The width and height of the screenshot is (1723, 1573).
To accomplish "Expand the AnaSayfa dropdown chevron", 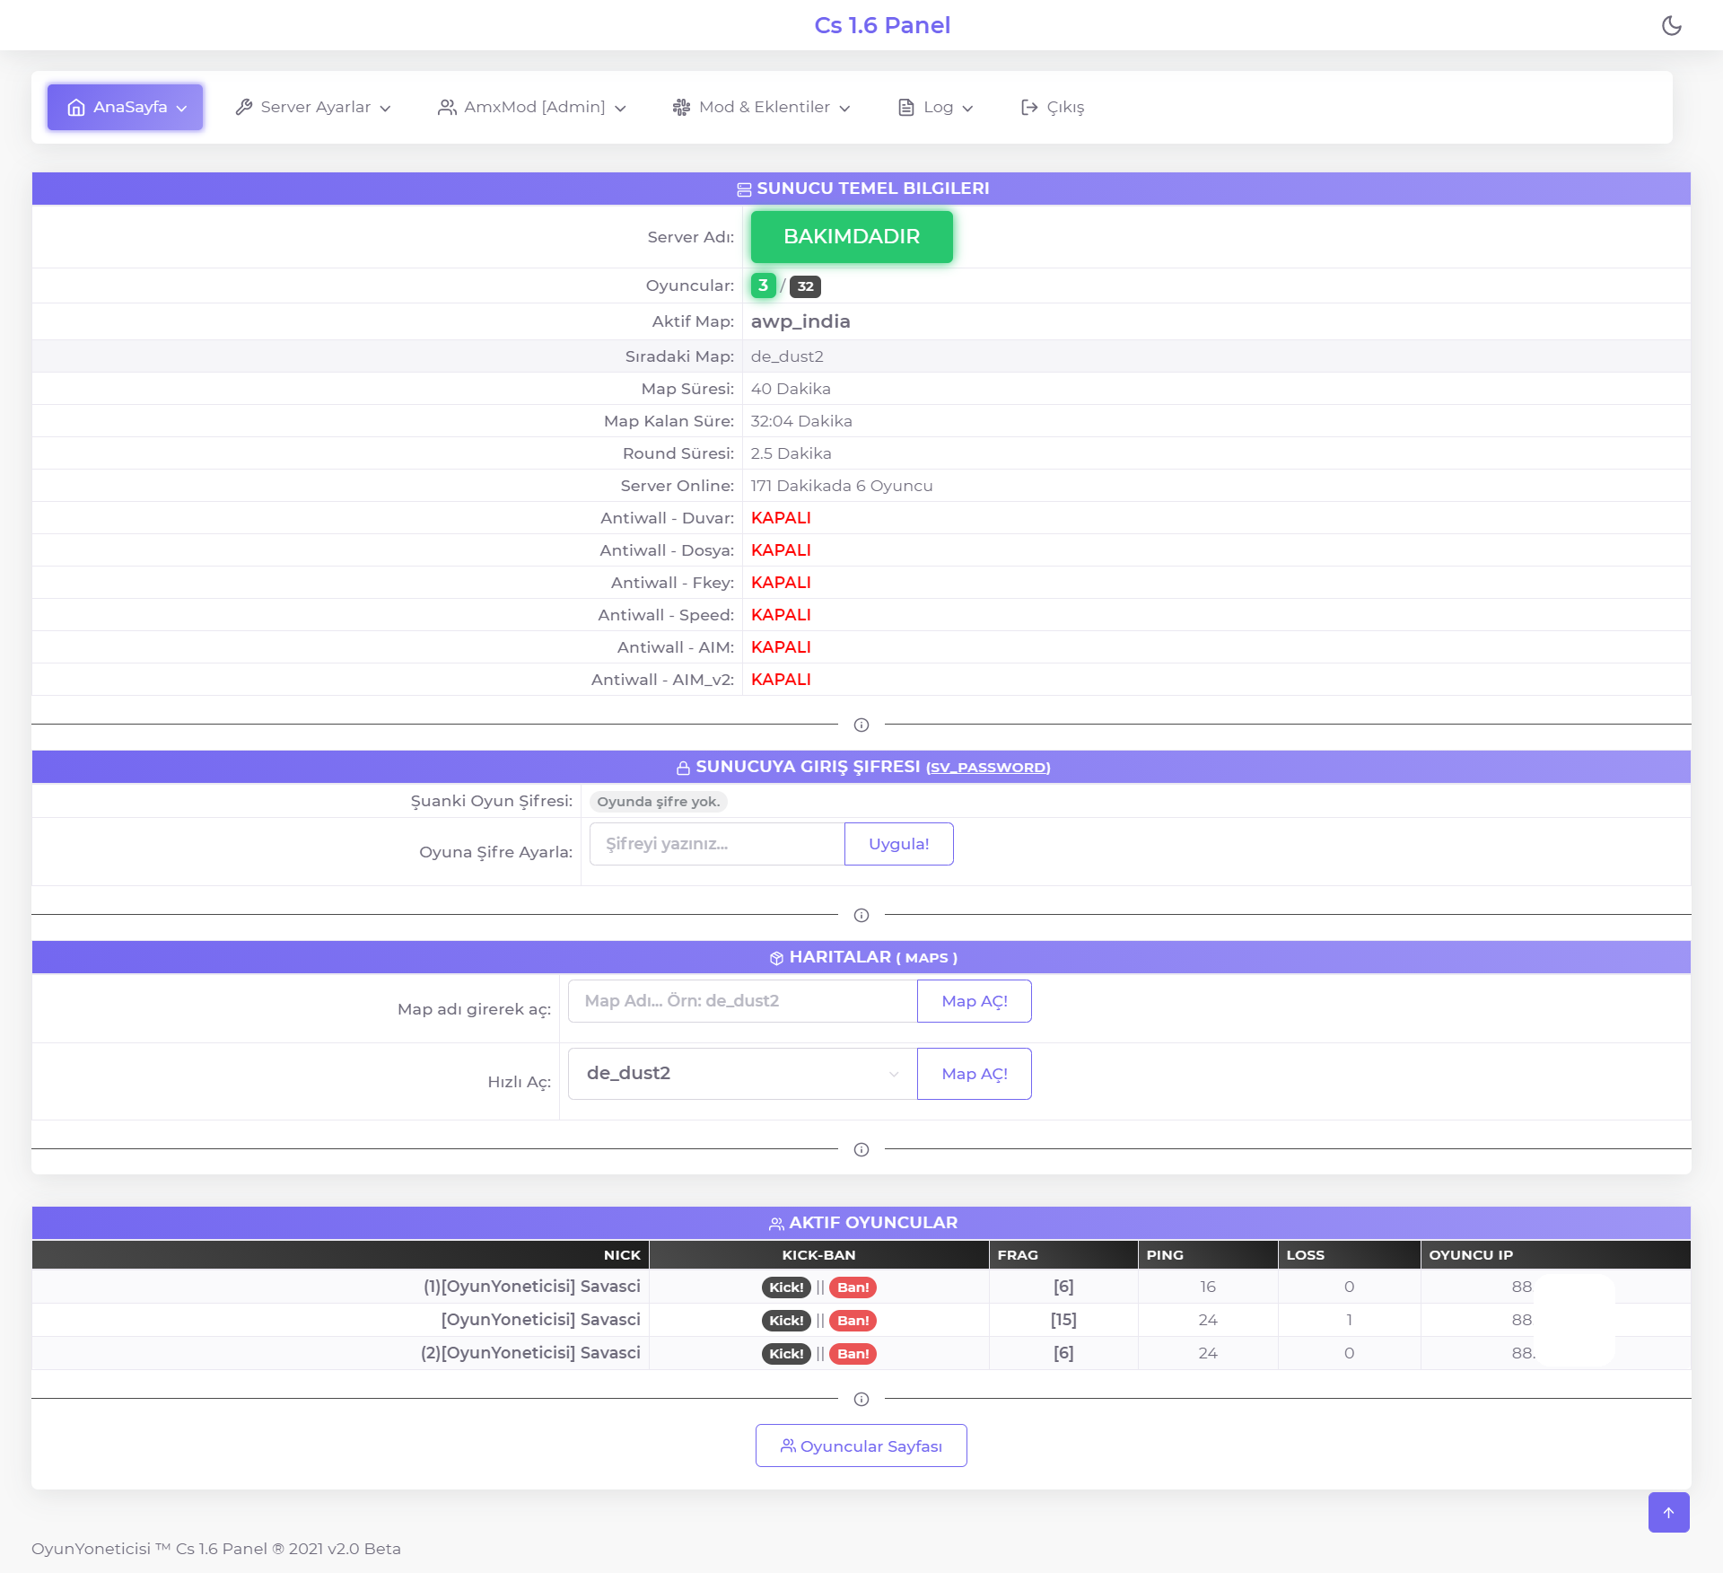I will pos(182,109).
